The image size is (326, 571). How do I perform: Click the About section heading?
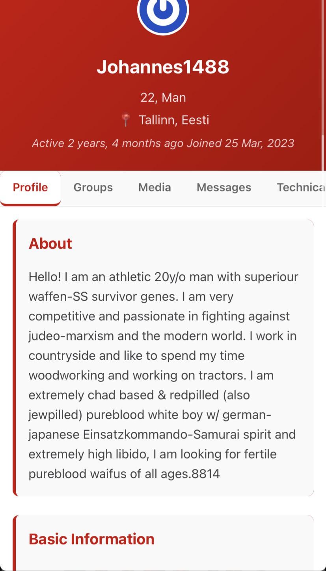click(x=50, y=244)
